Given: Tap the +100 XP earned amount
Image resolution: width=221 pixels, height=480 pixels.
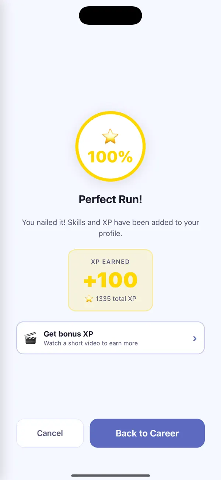Looking at the screenshot, I should (x=110, y=280).
